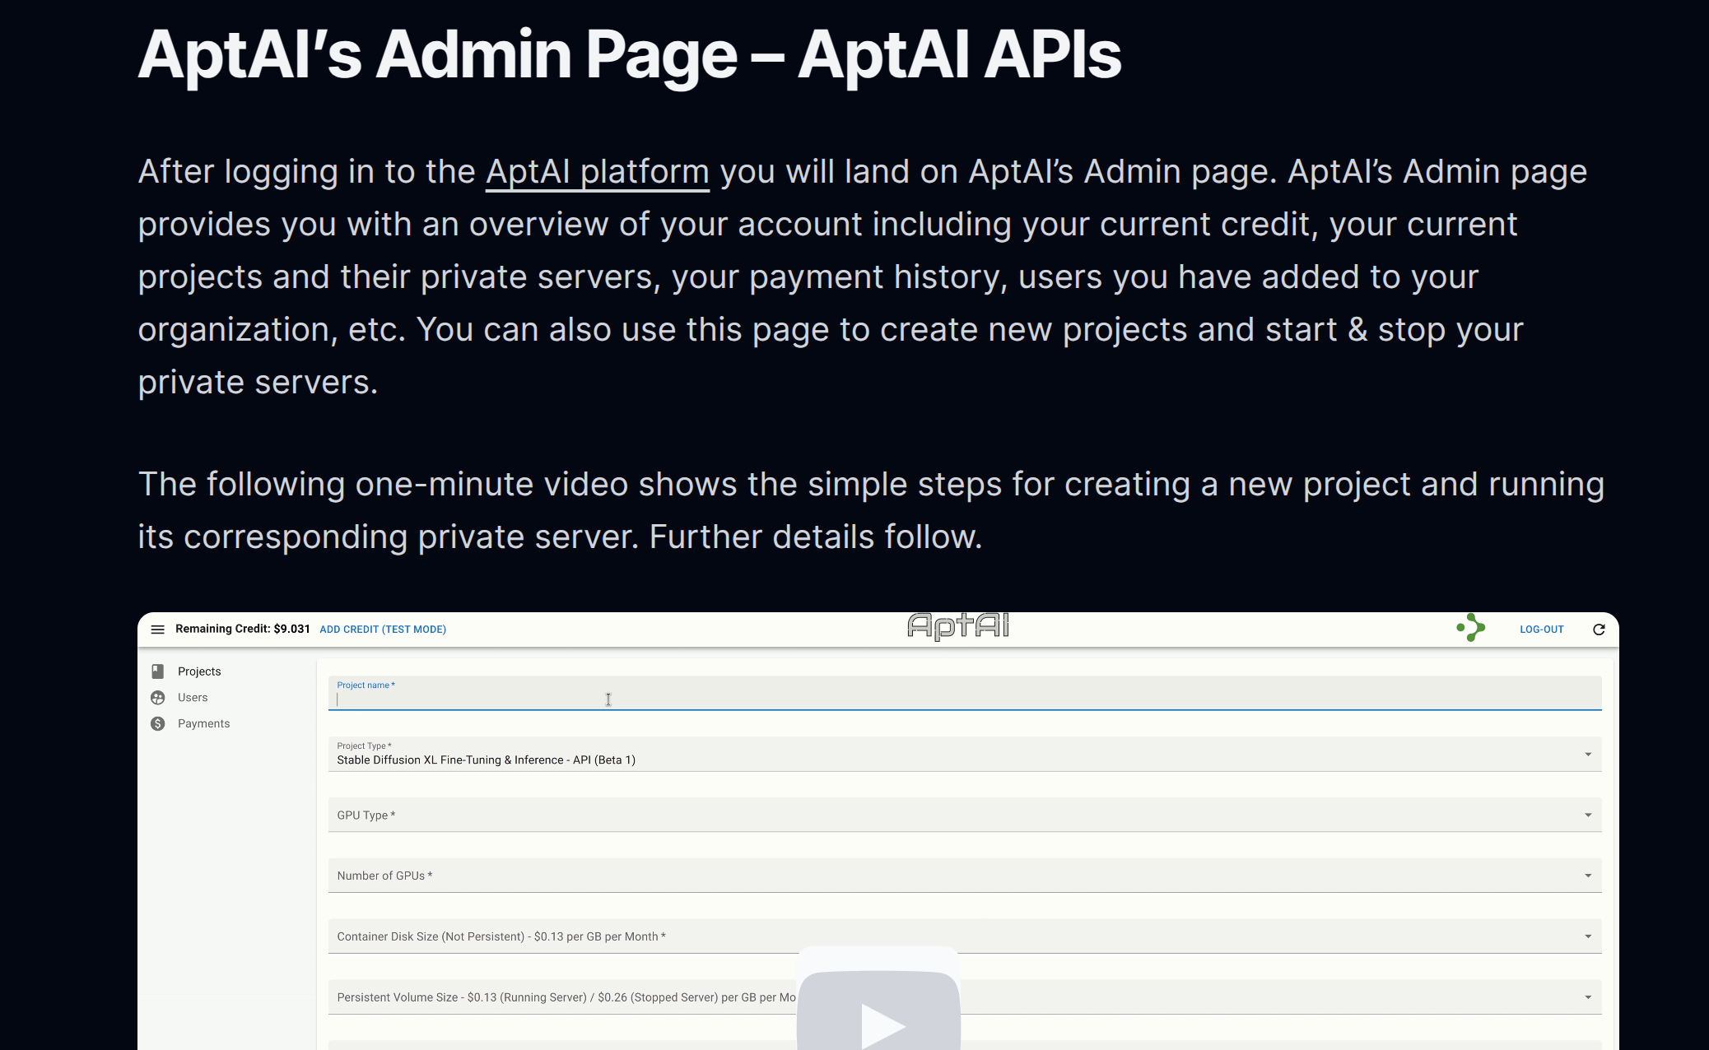1709x1050 pixels.
Task: Click the AptAI logo in header
Action: [x=958, y=626]
